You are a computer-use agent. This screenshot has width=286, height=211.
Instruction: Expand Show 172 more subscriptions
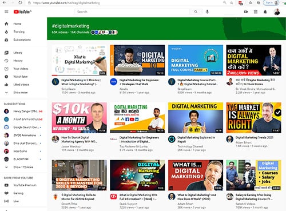click(23, 167)
